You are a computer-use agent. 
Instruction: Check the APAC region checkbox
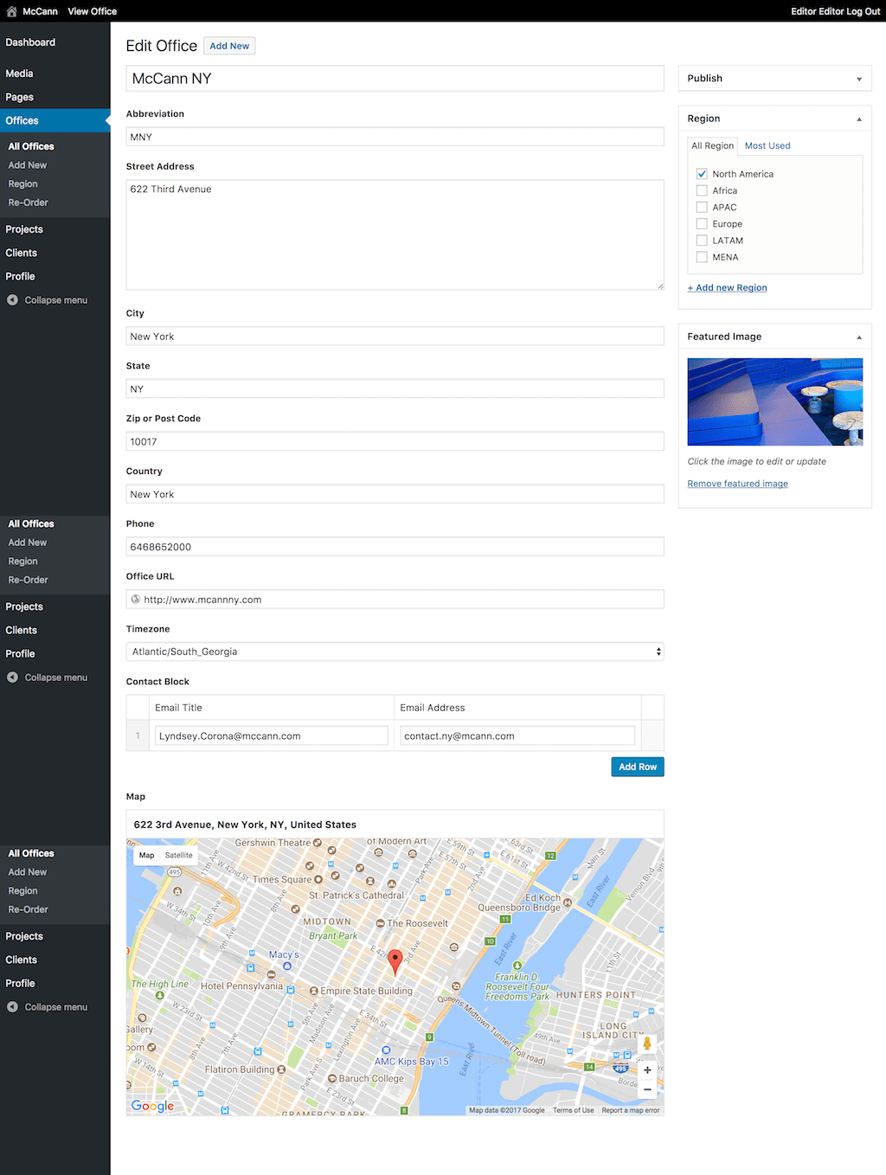(702, 207)
